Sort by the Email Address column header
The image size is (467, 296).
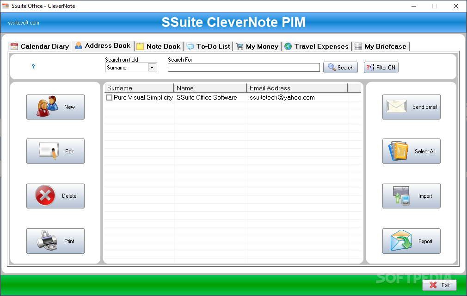click(x=297, y=88)
